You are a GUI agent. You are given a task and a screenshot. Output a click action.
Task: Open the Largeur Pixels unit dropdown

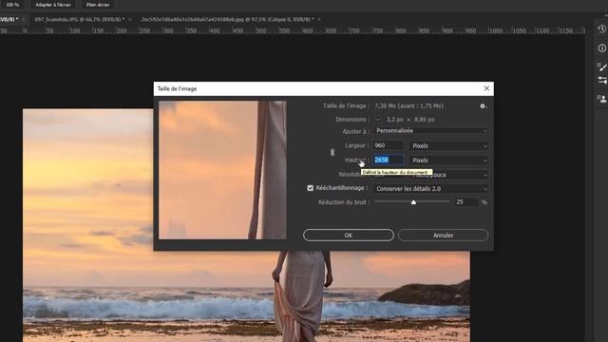pos(449,145)
